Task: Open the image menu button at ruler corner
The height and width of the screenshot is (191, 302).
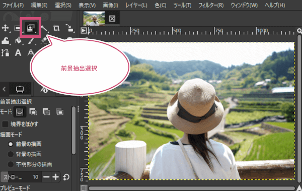Action: (84, 31)
